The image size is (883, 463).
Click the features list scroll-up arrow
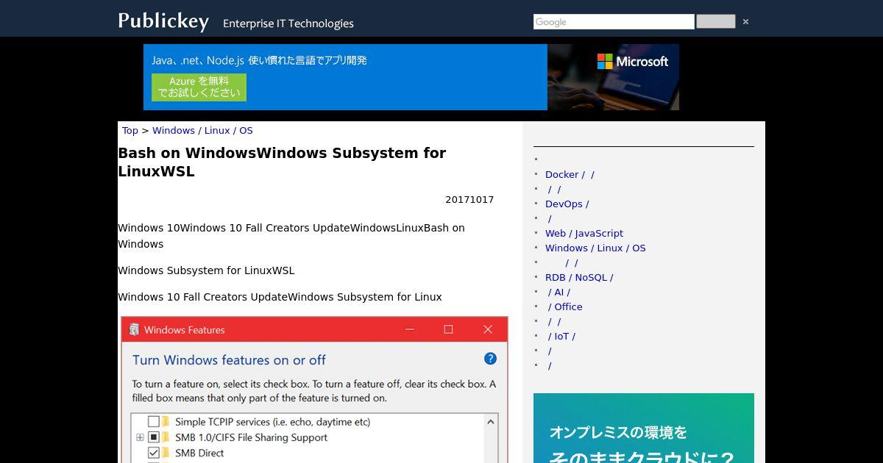tap(491, 422)
